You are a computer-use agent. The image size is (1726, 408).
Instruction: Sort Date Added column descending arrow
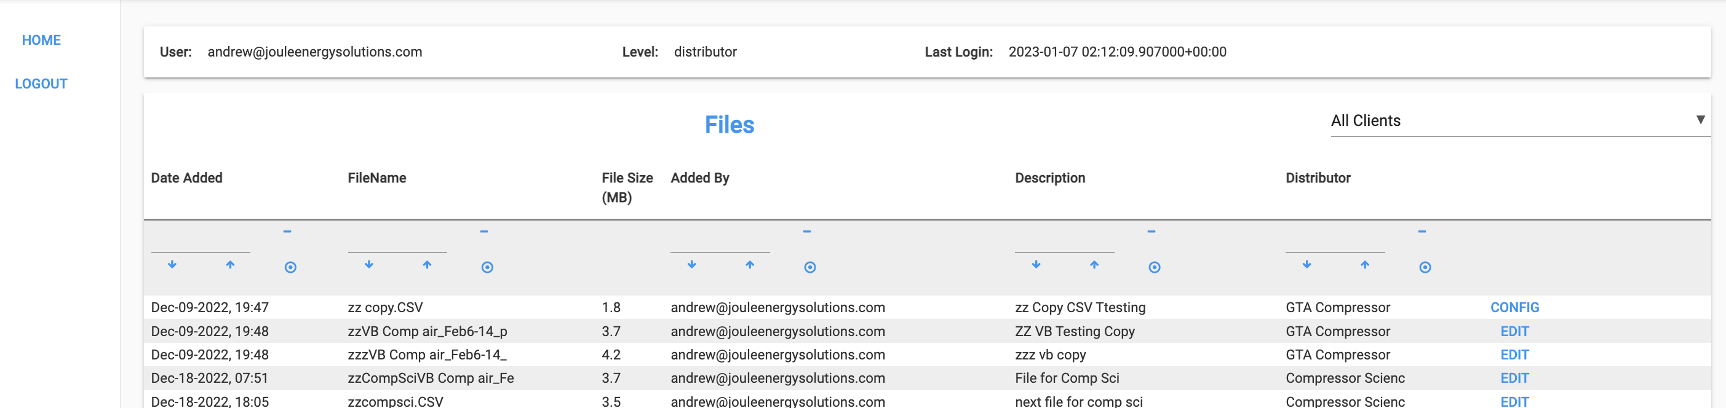(x=172, y=265)
